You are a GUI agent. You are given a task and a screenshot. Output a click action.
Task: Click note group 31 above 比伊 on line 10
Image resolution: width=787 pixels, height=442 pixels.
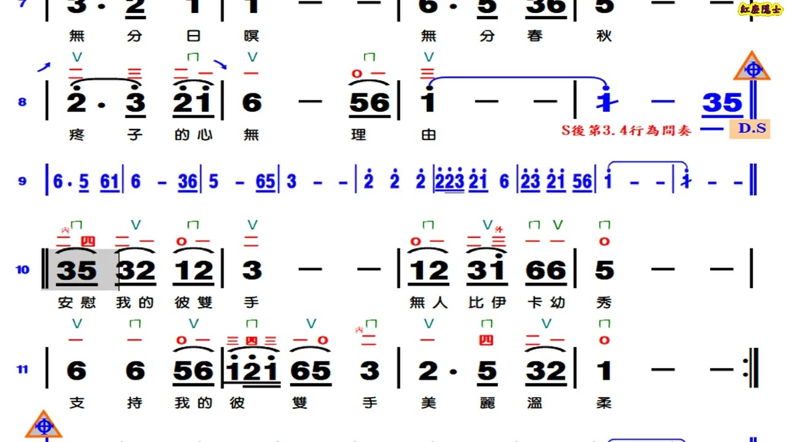(x=487, y=271)
